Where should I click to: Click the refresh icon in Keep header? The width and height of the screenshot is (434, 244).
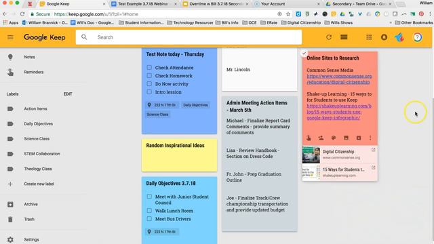click(328, 37)
